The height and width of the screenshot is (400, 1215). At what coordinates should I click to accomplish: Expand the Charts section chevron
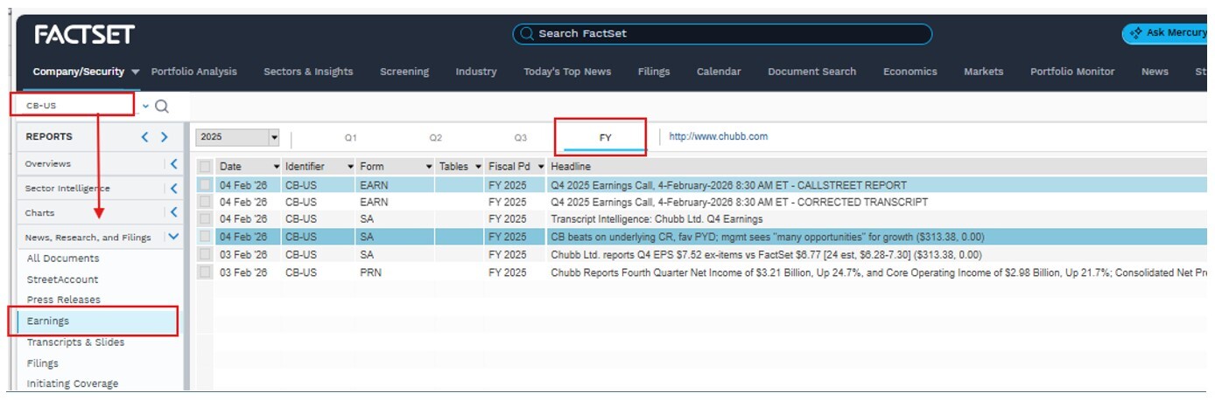(x=173, y=212)
